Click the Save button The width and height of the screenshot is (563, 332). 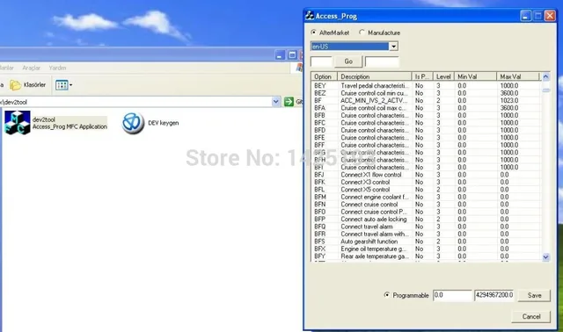[534, 295]
